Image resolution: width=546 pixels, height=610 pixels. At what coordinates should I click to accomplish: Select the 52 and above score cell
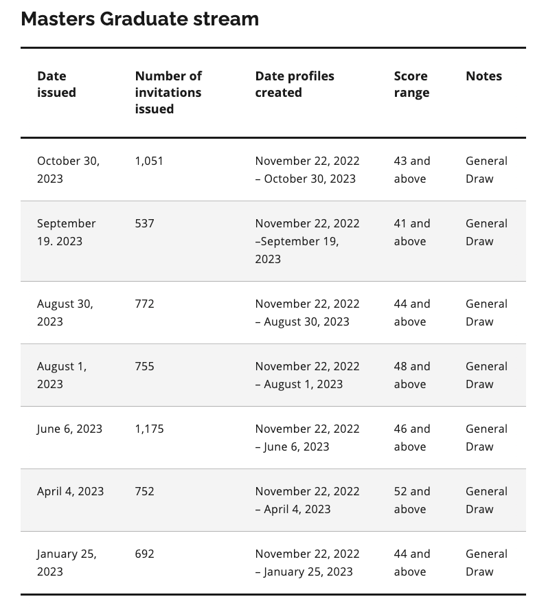pyautogui.click(x=412, y=500)
